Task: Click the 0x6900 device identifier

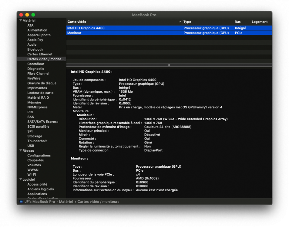Action: (142, 182)
